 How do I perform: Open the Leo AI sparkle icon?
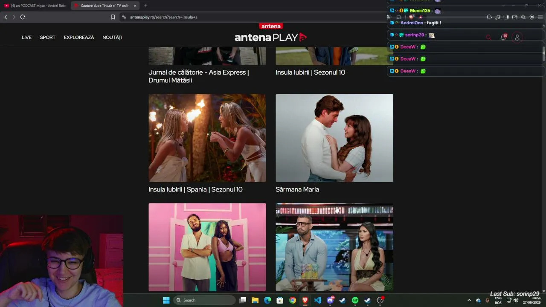click(523, 17)
